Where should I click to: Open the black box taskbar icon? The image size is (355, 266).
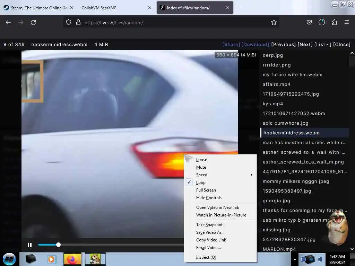[x=31, y=259]
